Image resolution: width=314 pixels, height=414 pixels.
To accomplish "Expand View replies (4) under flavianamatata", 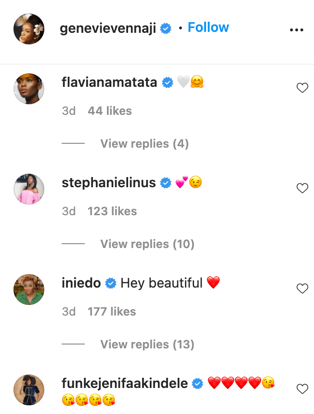I will click(144, 144).
